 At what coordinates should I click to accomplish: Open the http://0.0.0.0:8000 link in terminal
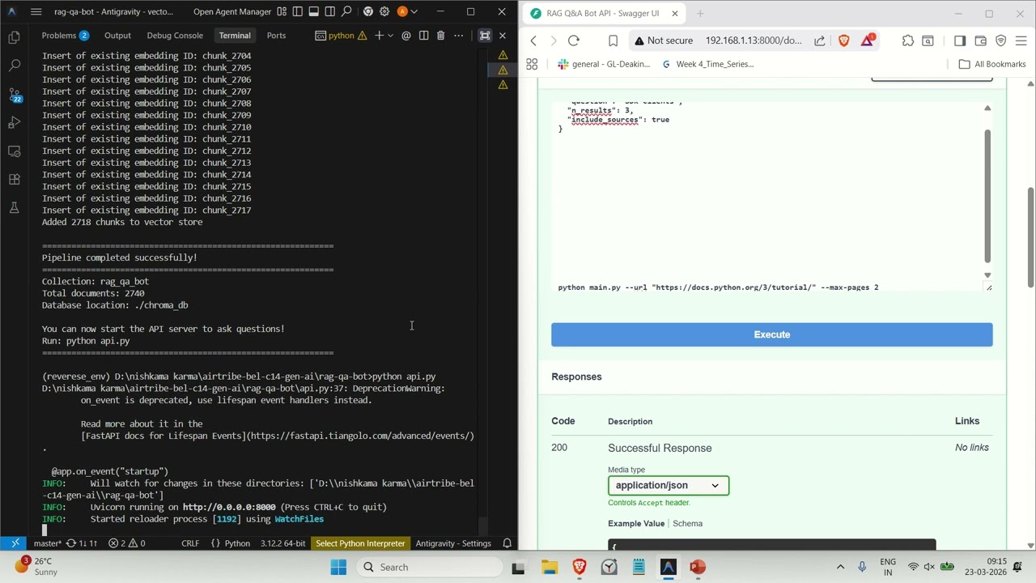[x=229, y=507]
